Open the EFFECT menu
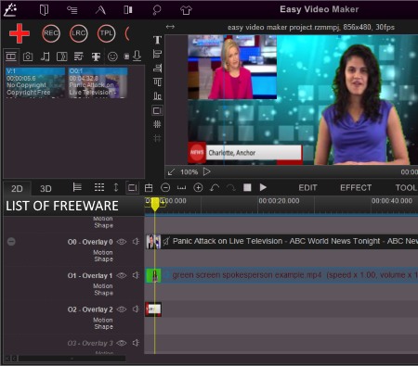Image resolution: width=418 pixels, height=366 pixels. coord(356,188)
